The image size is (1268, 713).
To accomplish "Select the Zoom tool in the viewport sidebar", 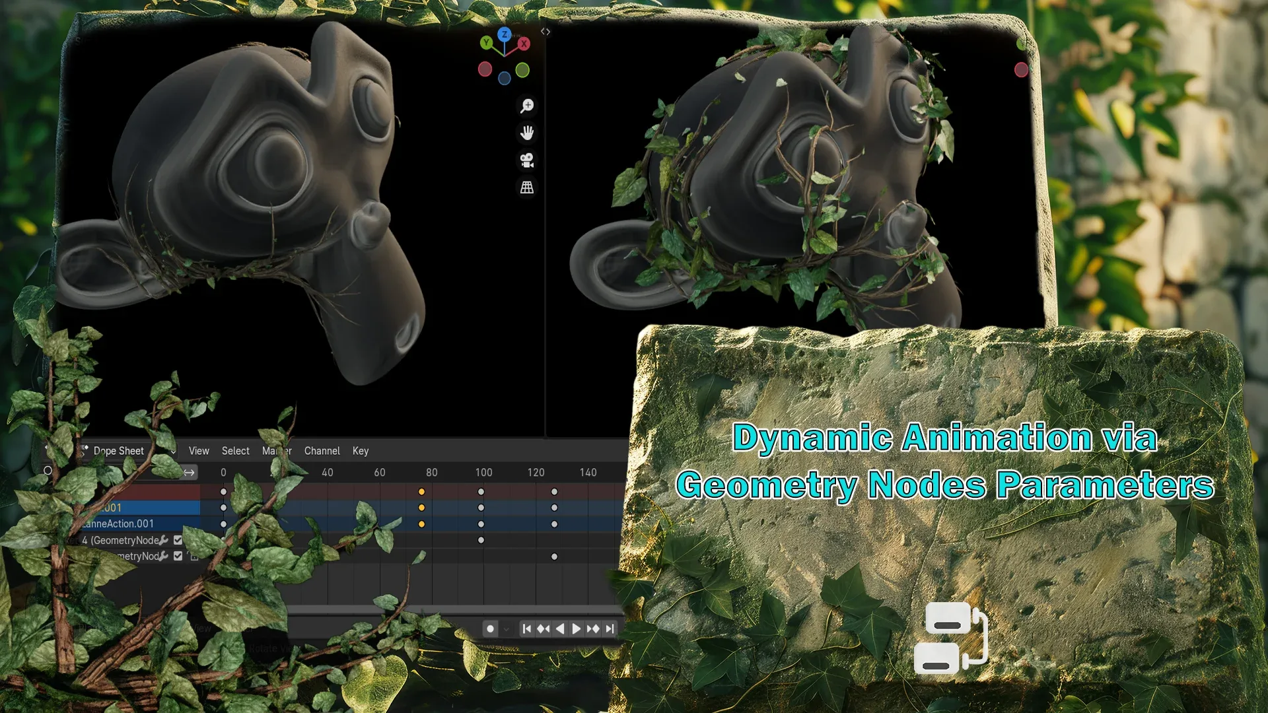I will pos(526,106).
